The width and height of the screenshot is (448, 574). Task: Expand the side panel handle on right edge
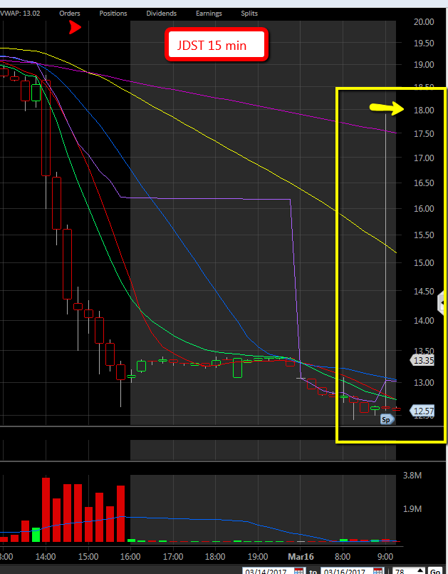[x=443, y=304]
